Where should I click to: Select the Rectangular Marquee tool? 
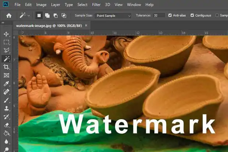(x=6, y=42)
